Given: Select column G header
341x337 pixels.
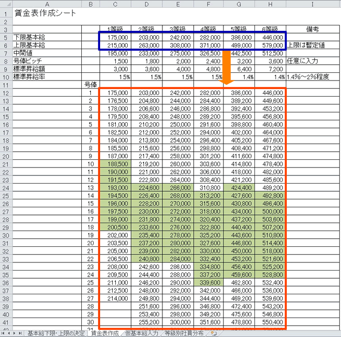Looking at the screenshot, I should coord(239,4).
